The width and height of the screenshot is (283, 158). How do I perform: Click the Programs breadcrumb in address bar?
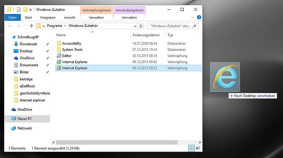click(x=55, y=26)
